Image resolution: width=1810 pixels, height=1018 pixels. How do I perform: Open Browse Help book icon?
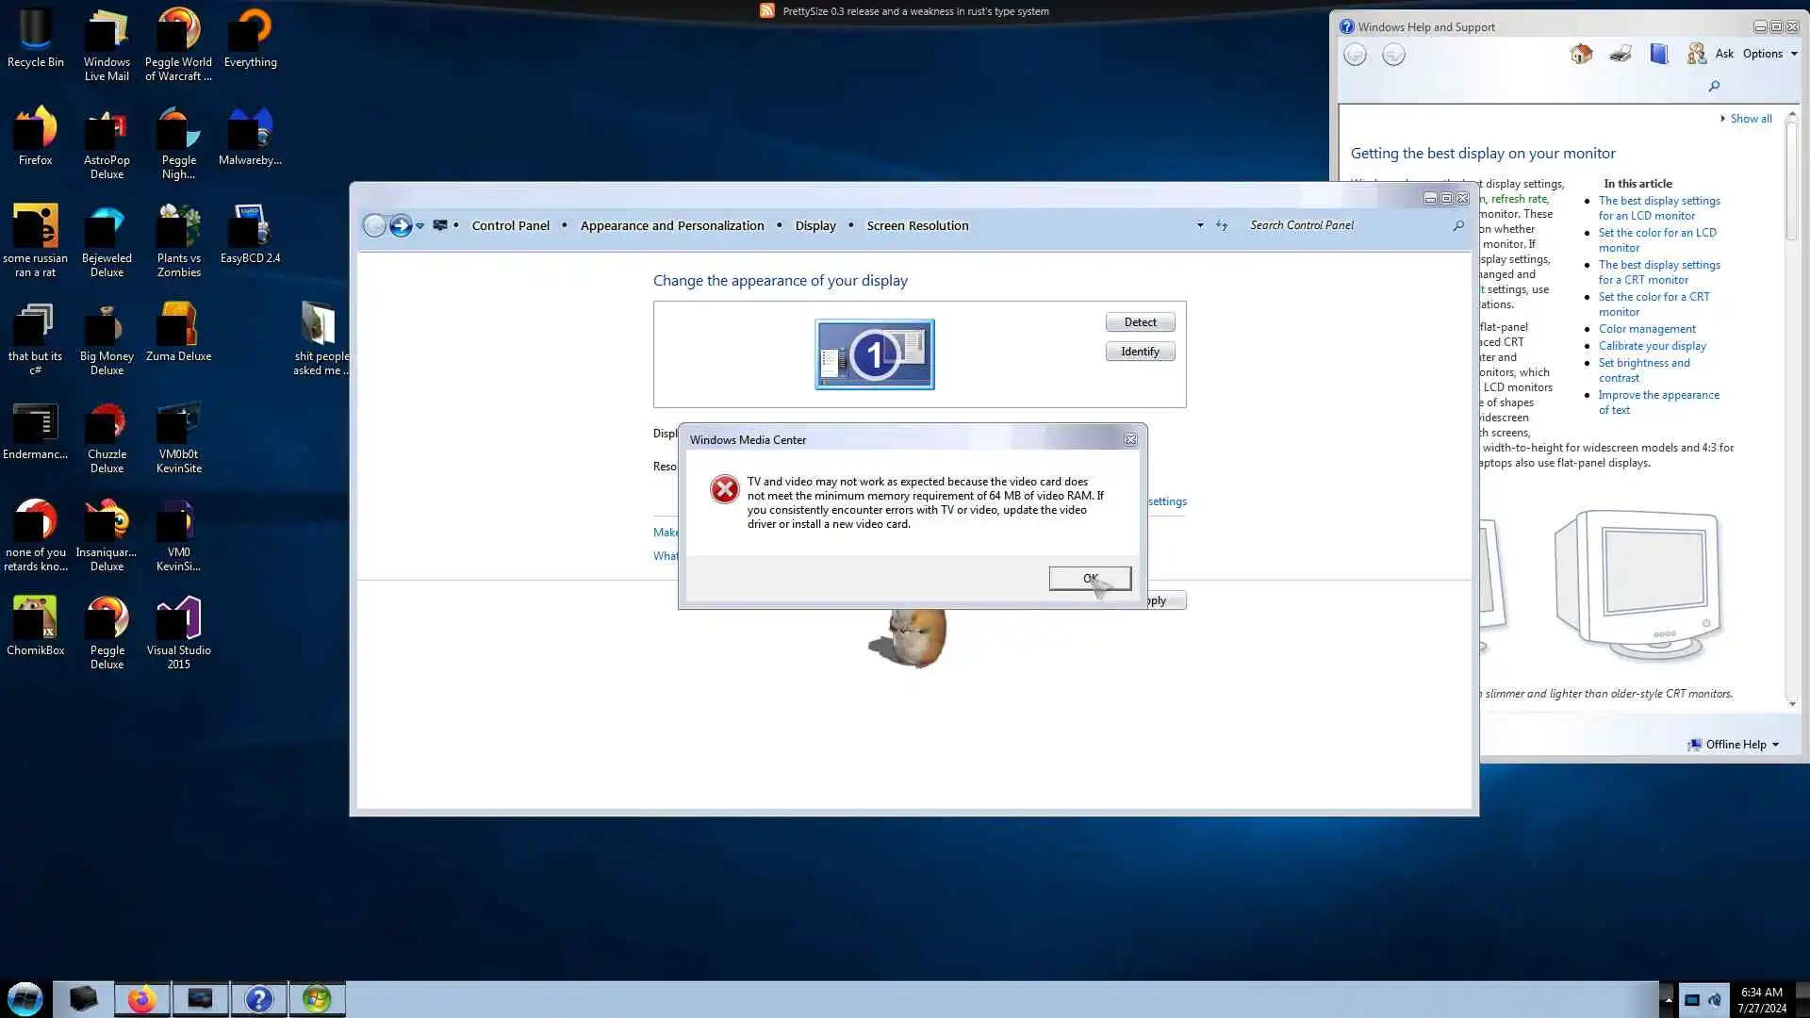tap(1659, 54)
